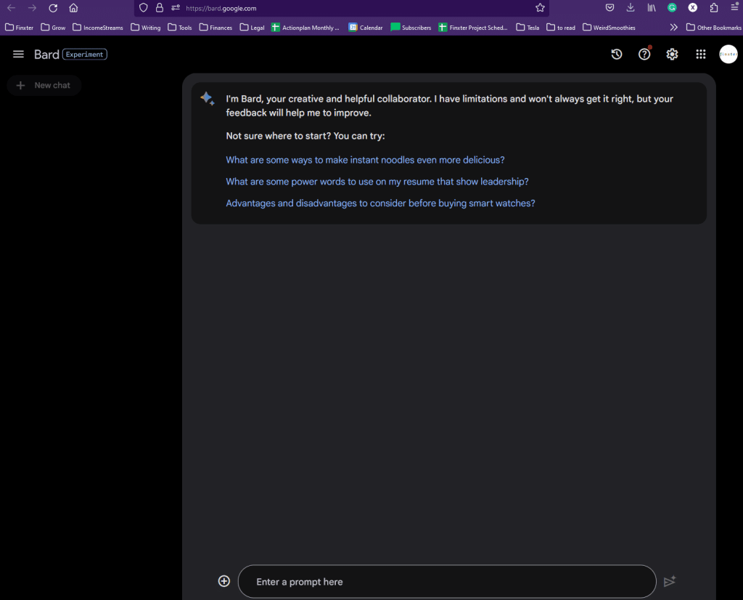Click the plus upload icon beside prompt
This screenshot has width=743, height=600.
click(x=224, y=581)
